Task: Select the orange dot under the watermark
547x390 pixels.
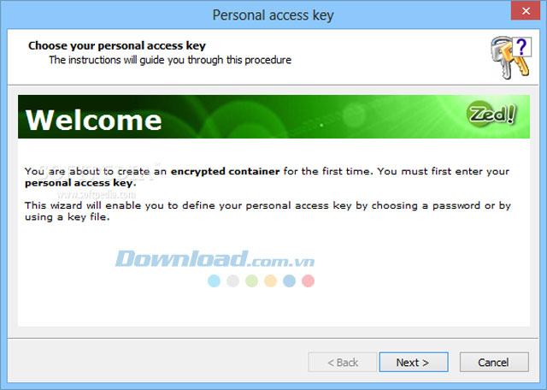Action: click(270, 281)
